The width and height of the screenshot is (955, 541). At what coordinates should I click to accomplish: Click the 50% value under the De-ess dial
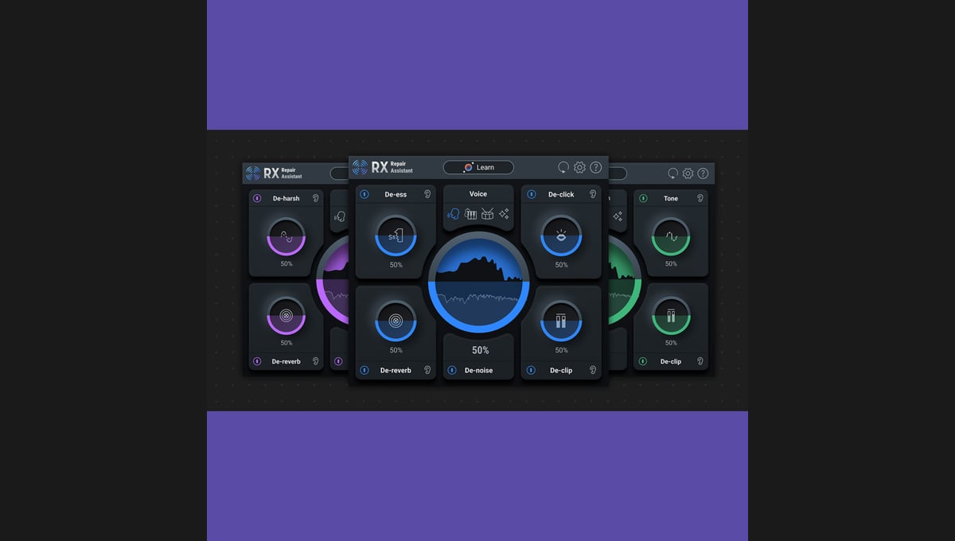[x=396, y=265]
